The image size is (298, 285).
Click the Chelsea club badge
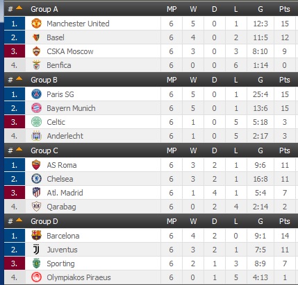click(x=36, y=179)
